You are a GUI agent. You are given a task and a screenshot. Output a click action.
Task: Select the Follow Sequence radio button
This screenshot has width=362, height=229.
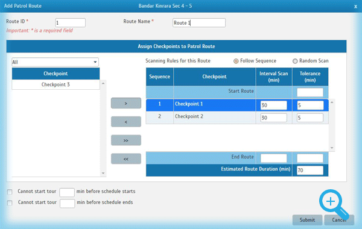click(236, 61)
